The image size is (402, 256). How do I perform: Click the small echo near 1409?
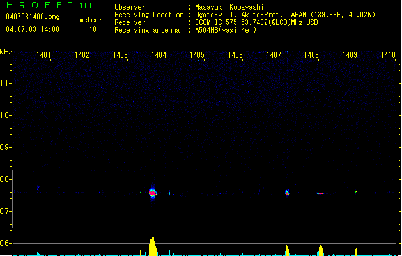click(x=356, y=191)
